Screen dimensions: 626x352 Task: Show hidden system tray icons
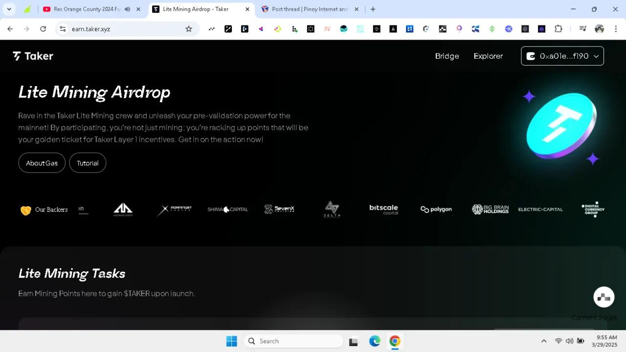(x=544, y=341)
